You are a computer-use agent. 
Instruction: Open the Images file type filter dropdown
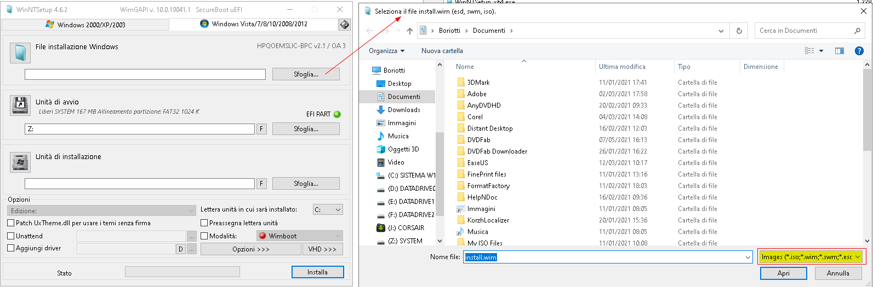tap(812, 257)
